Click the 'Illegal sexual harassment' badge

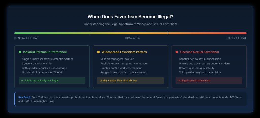point(209,80)
